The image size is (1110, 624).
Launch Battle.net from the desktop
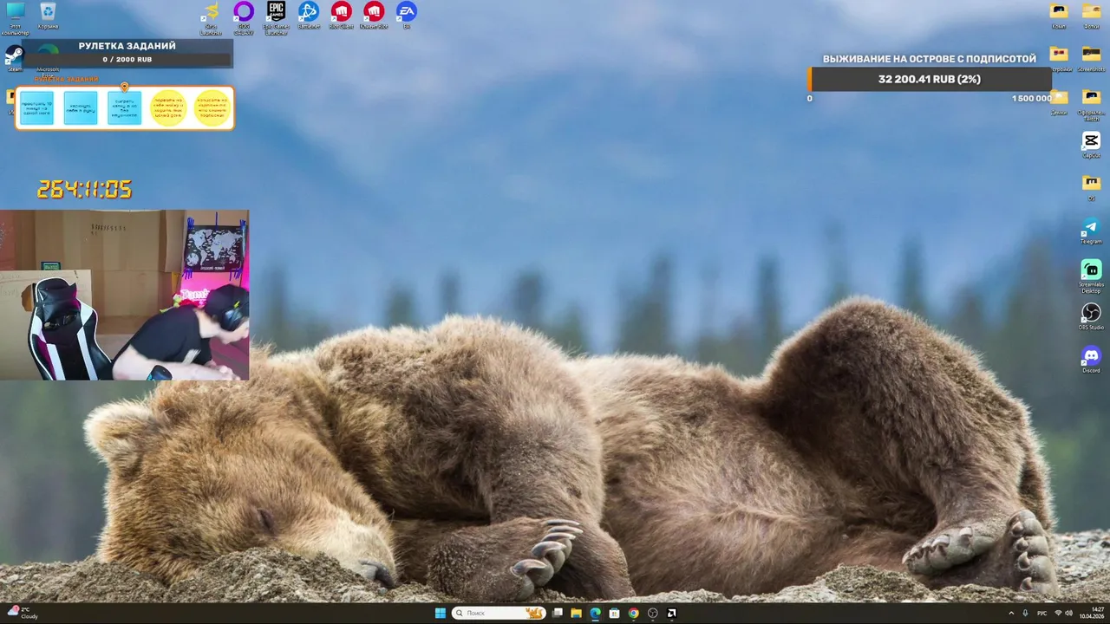coord(309,15)
